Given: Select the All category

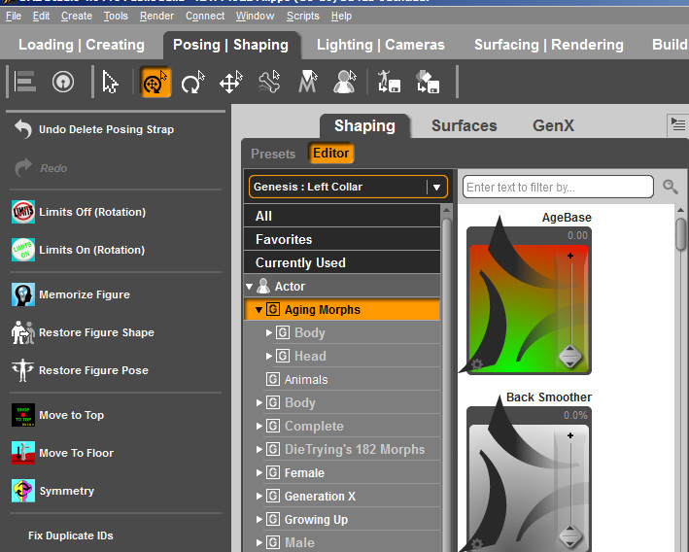Looking at the screenshot, I should pyautogui.click(x=342, y=216).
